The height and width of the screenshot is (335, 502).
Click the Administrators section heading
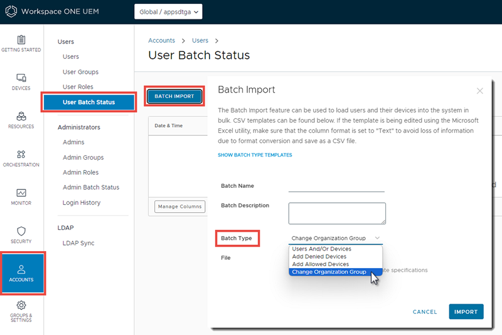pos(79,127)
